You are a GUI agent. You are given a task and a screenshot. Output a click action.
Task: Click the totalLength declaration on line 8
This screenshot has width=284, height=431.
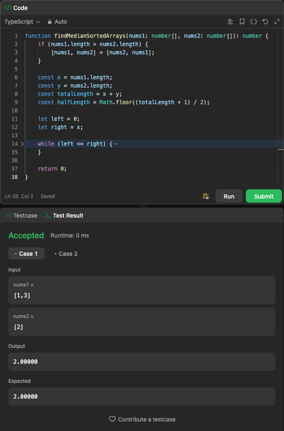80,94
